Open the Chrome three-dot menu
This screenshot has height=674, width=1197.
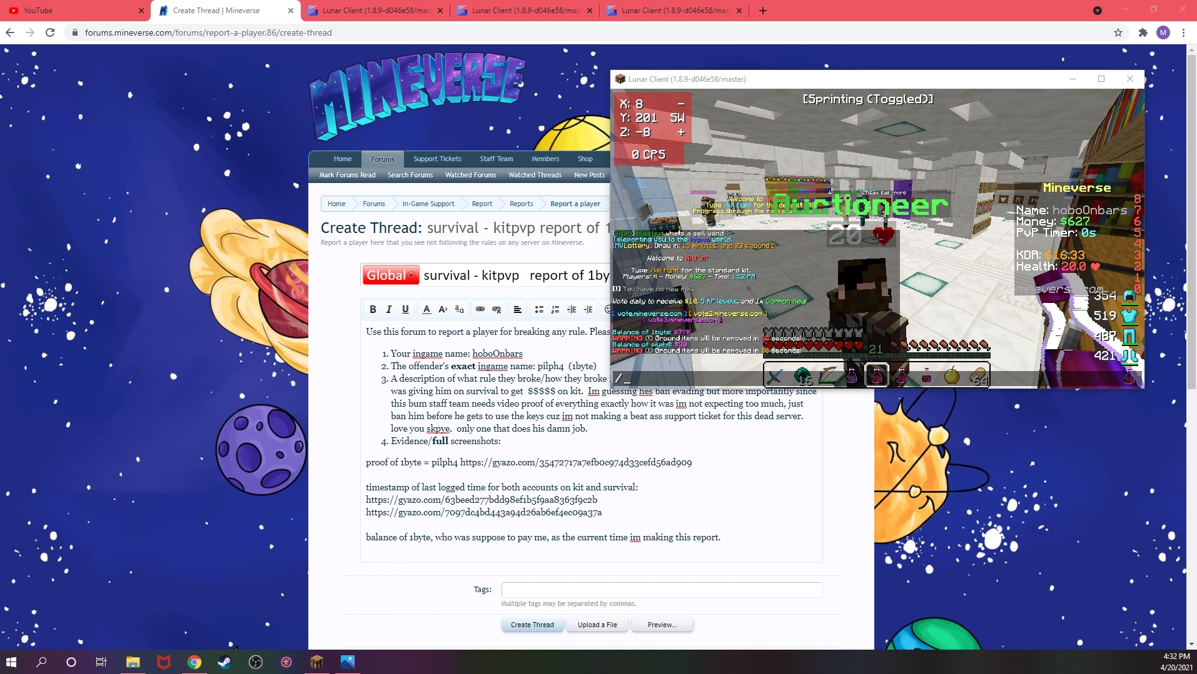point(1184,32)
